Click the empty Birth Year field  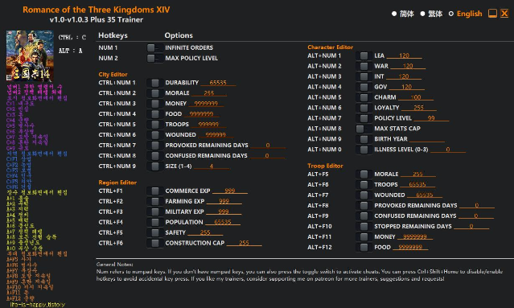(427, 139)
